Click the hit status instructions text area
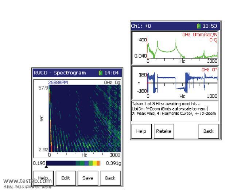The height and width of the screenshot is (194, 237). tap(175, 109)
